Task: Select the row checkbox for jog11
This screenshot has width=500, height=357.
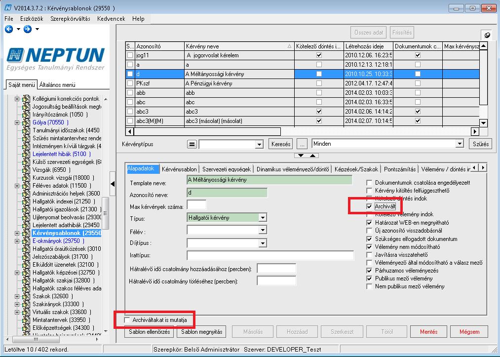Action: tap(130, 55)
